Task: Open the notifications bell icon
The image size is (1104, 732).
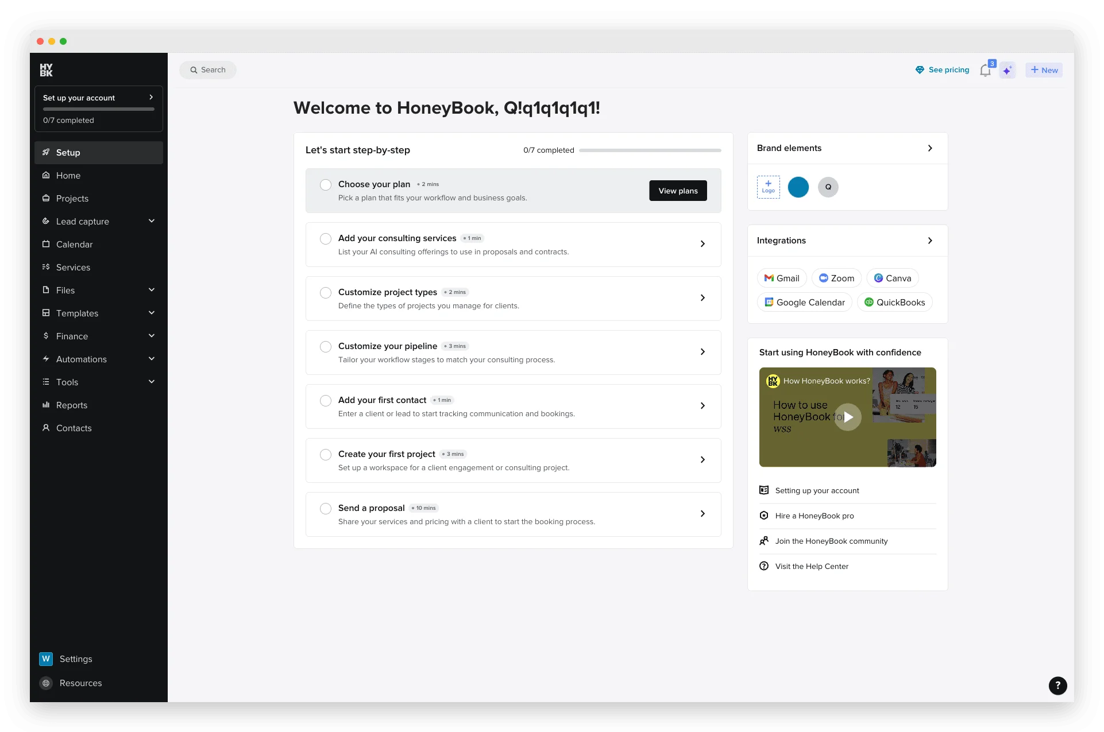Action: coord(986,70)
